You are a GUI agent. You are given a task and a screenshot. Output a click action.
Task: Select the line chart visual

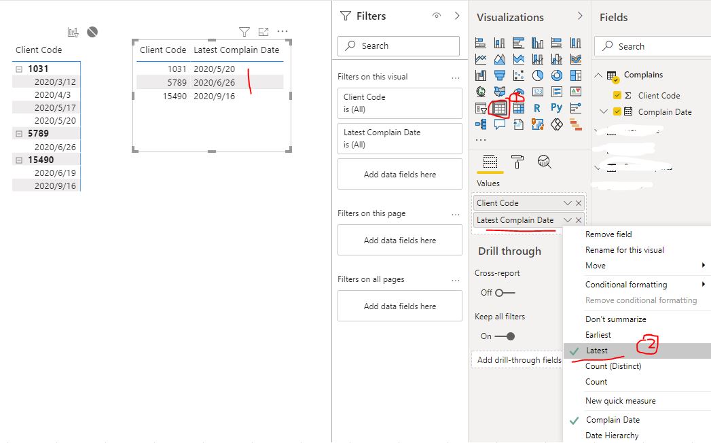[481, 59]
